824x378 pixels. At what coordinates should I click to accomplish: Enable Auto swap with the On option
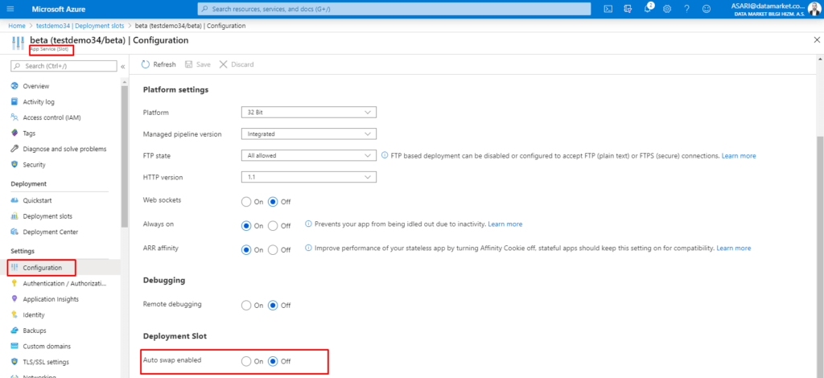click(246, 361)
